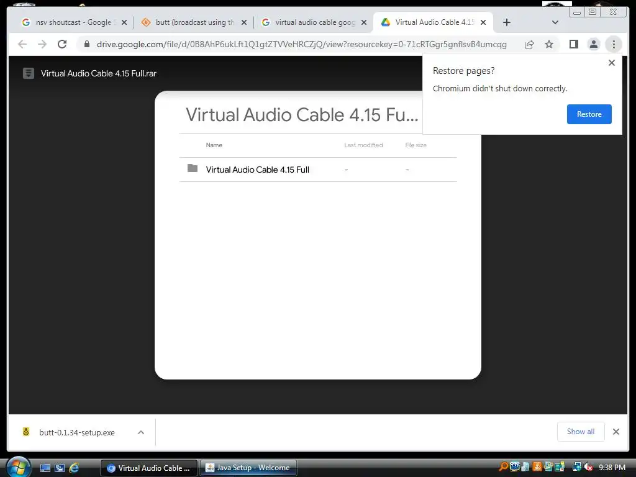View site information via the lock icon
636x477 pixels.
(x=86, y=44)
